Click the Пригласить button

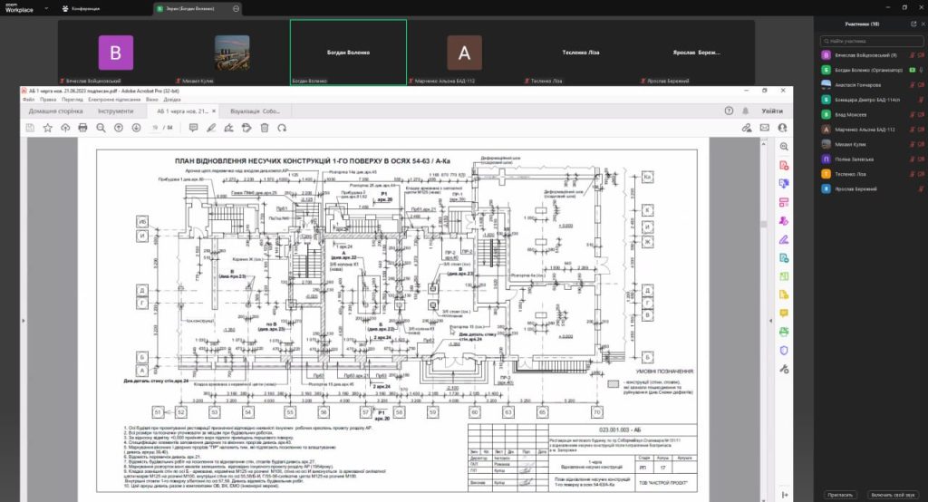[839, 495]
